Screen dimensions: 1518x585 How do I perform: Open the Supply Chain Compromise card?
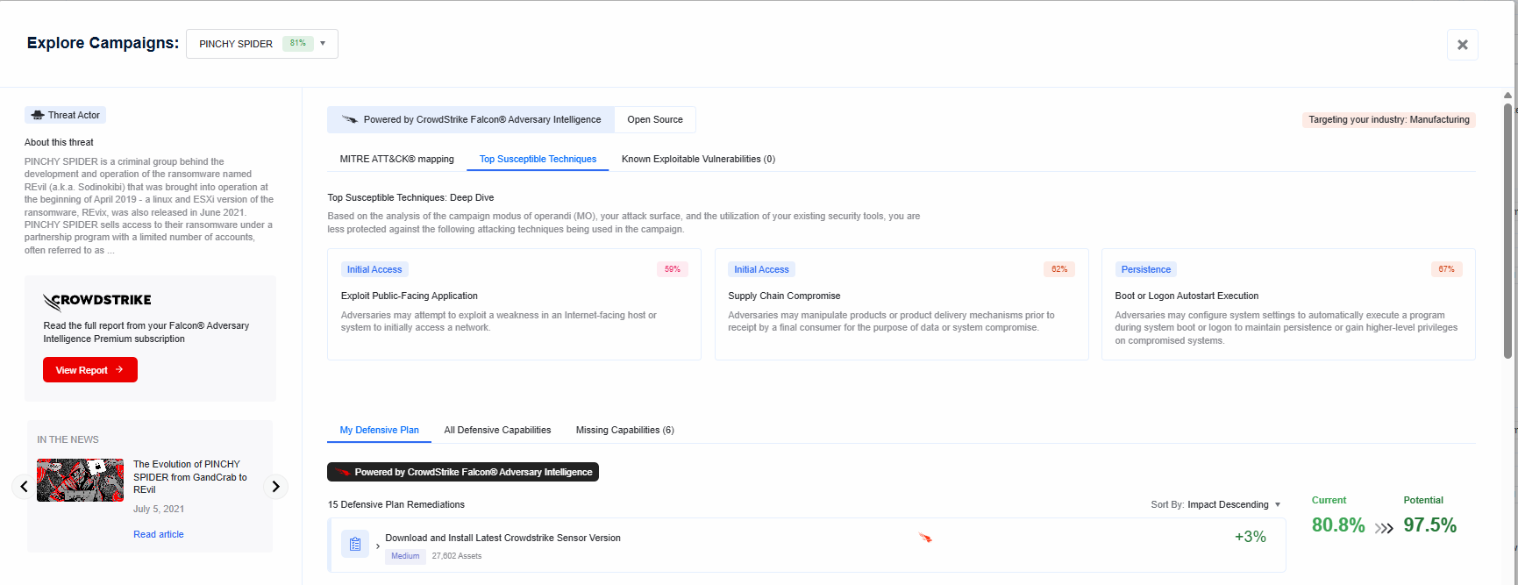902,304
